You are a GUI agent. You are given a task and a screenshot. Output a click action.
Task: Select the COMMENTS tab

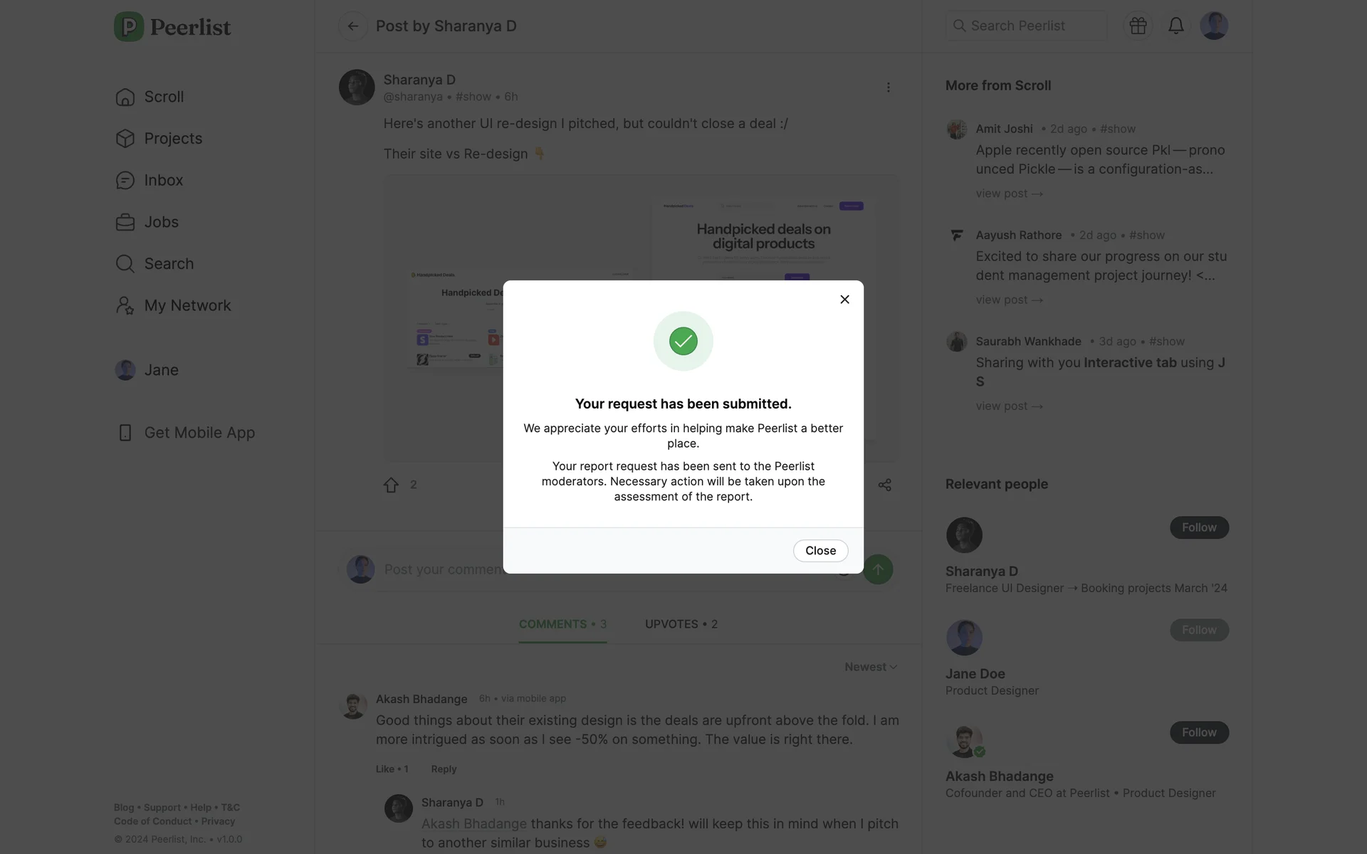pyautogui.click(x=562, y=624)
